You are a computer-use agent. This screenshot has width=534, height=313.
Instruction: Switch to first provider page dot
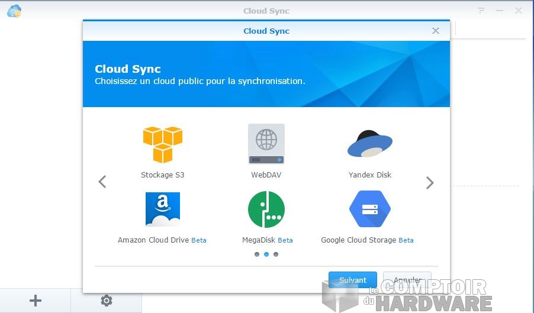257,254
